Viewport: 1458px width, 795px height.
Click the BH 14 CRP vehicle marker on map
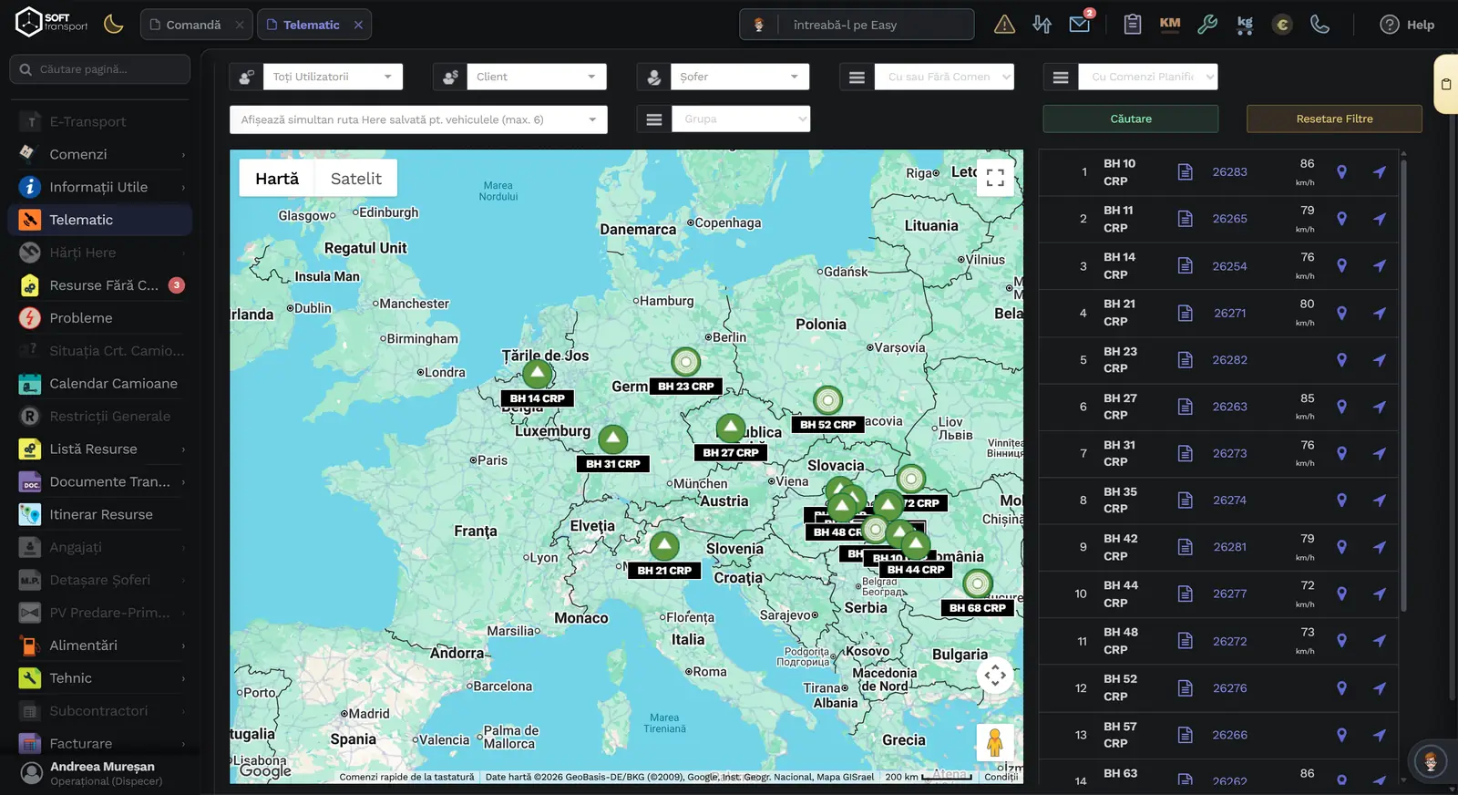pos(538,374)
